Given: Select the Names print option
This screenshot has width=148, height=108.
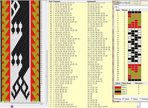Looking at the screenshot, I should [132, 99].
